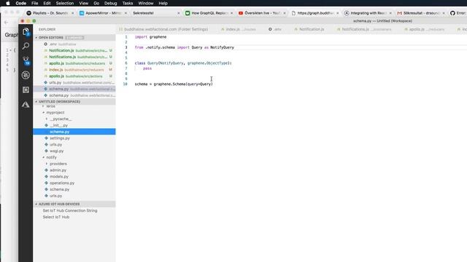Open the File menu
This screenshot has height=262, width=467.
[x=35, y=3]
